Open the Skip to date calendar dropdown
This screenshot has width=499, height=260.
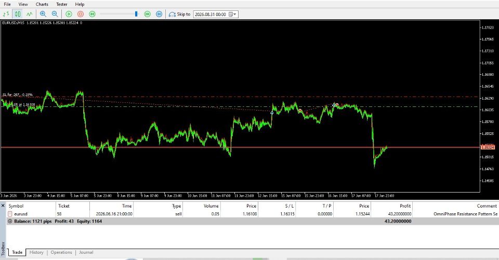point(233,15)
